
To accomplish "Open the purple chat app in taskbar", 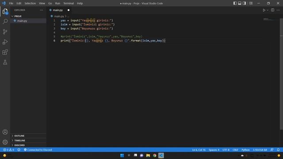I will coord(141,155).
